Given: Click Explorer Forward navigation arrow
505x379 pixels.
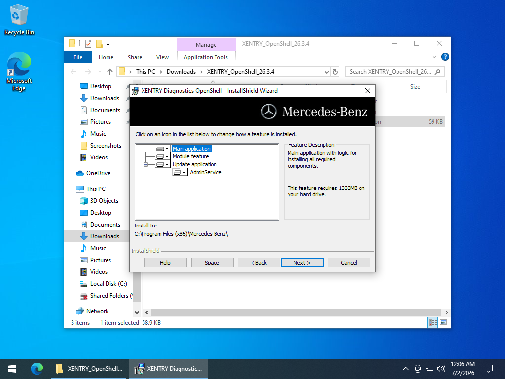Looking at the screenshot, I should pyautogui.click(x=88, y=72).
